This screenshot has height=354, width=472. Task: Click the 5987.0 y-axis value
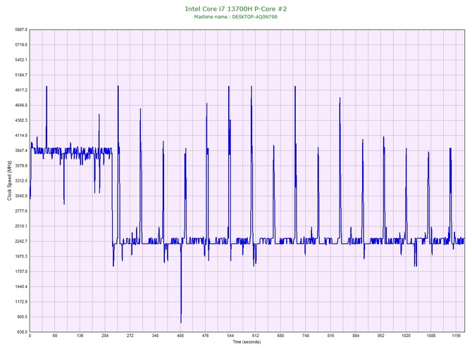(x=21, y=30)
